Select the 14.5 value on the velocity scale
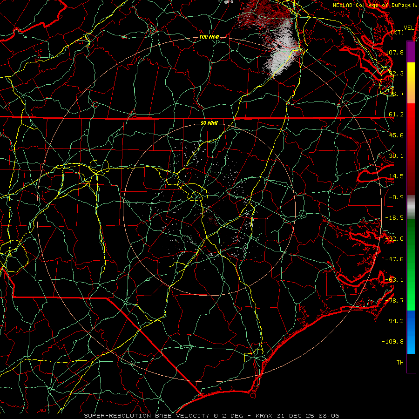Screen dimensions: 419x419 tap(396, 176)
